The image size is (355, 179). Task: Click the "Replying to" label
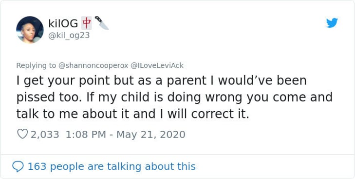[36, 65]
